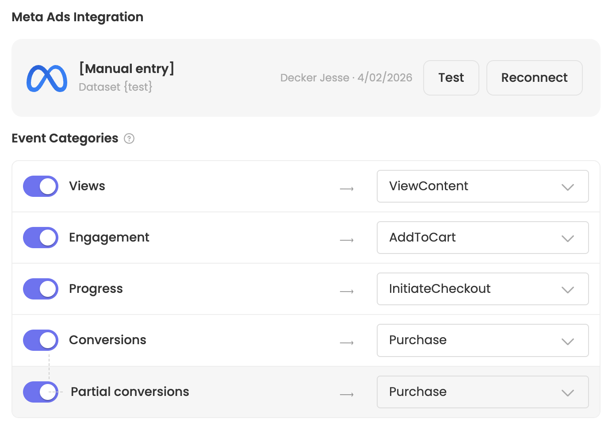612x430 pixels.
Task: Click the arrow icon beside Views
Action: pos(347,189)
